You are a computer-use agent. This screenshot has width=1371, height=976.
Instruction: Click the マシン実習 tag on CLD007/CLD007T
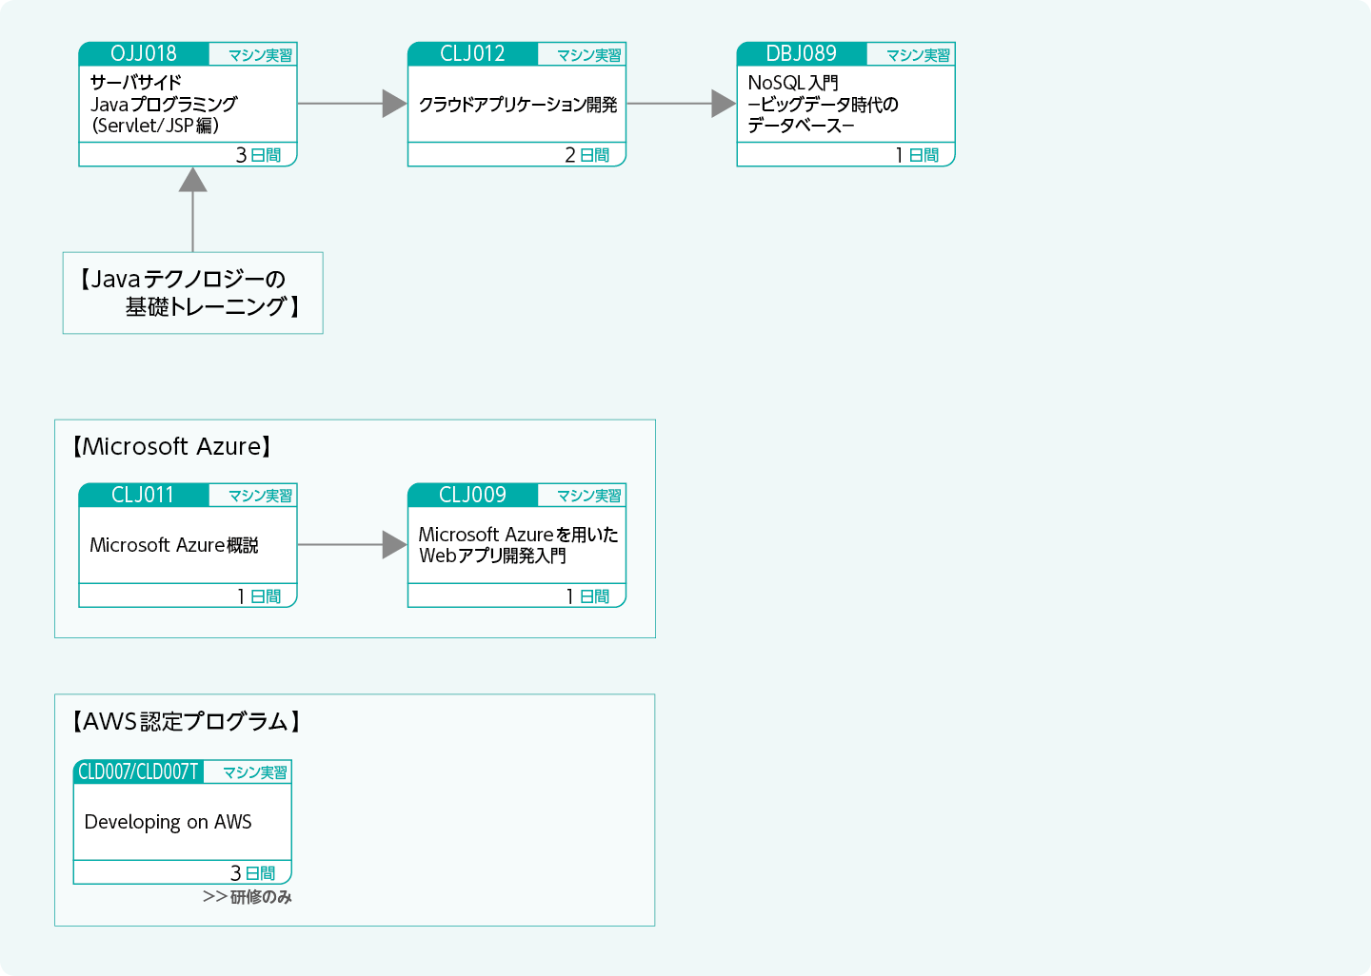[x=254, y=772]
